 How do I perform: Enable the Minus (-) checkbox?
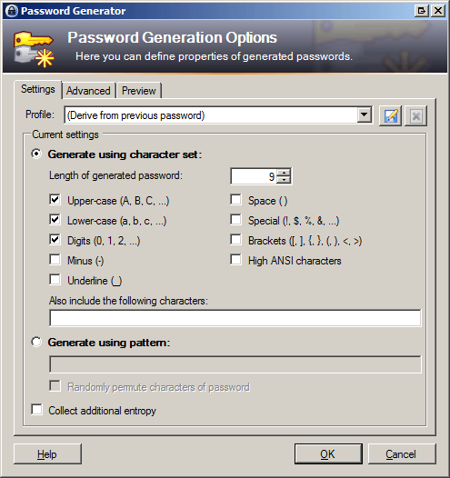[x=55, y=260]
